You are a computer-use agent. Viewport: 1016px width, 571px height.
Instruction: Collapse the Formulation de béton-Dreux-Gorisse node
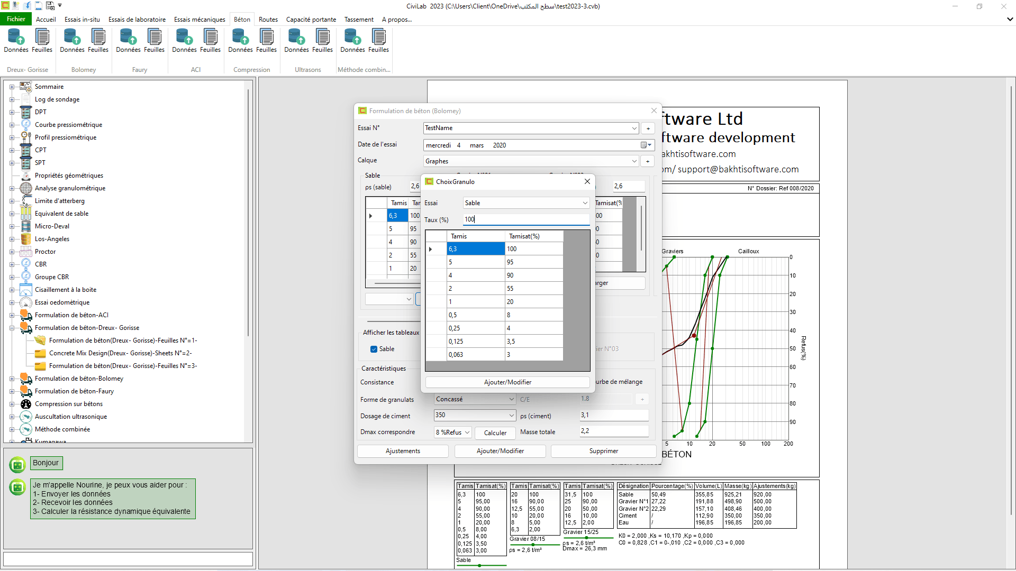(x=12, y=328)
